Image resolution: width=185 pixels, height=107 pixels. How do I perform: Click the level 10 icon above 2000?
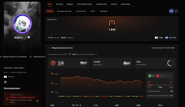pos(171,82)
